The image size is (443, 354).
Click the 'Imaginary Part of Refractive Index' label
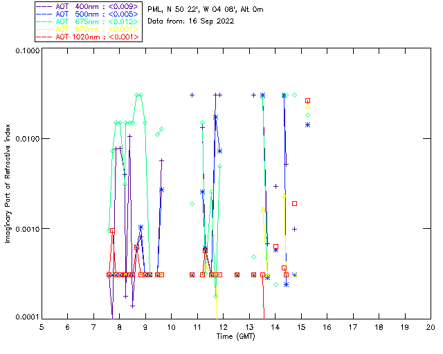tap(8, 183)
